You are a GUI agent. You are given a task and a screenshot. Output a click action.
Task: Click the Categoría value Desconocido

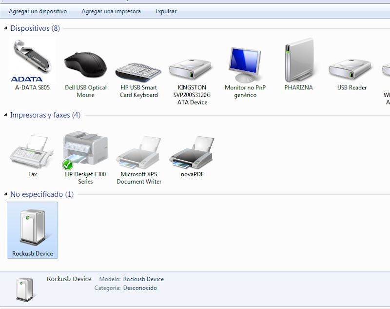pos(140,288)
